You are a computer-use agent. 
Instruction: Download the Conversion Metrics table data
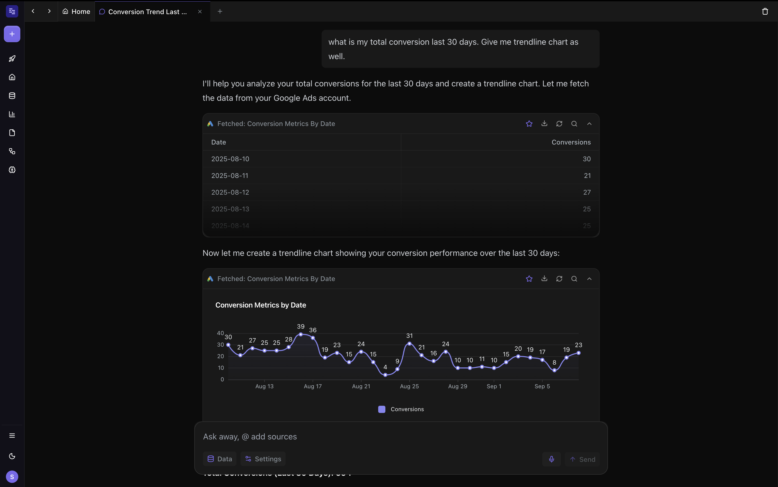[x=544, y=123]
